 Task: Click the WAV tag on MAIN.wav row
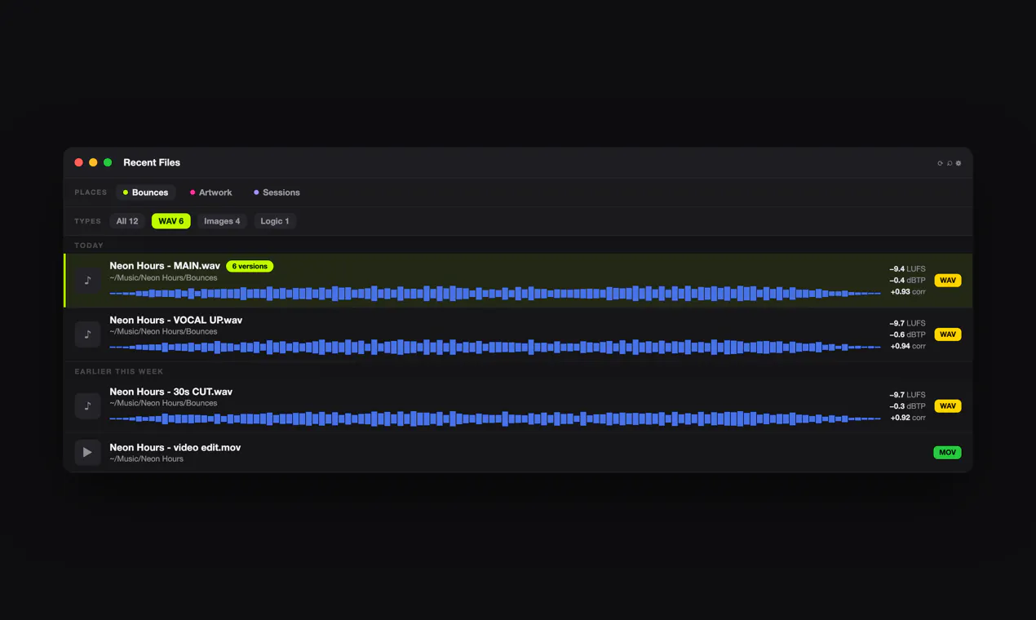(x=947, y=281)
